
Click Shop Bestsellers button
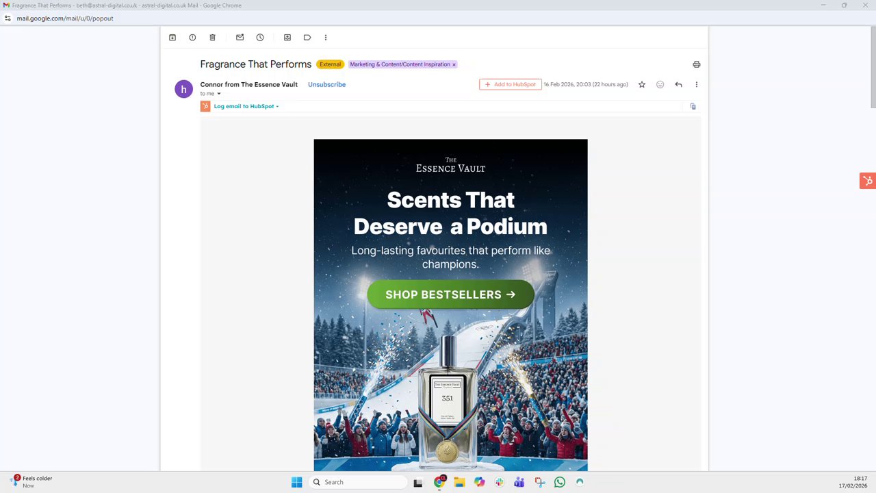(450, 294)
